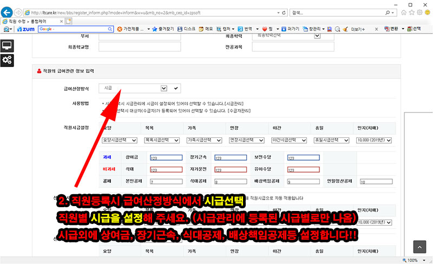433x264 pixels.
Task: Click scroll-to-top arrow button
Action: 421,247
